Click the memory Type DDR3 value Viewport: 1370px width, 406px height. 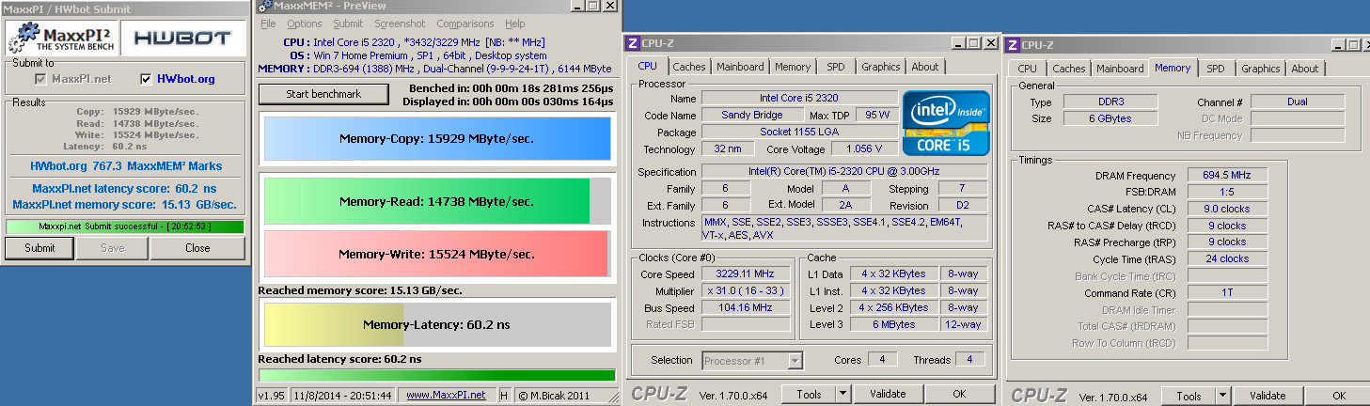1110,101
